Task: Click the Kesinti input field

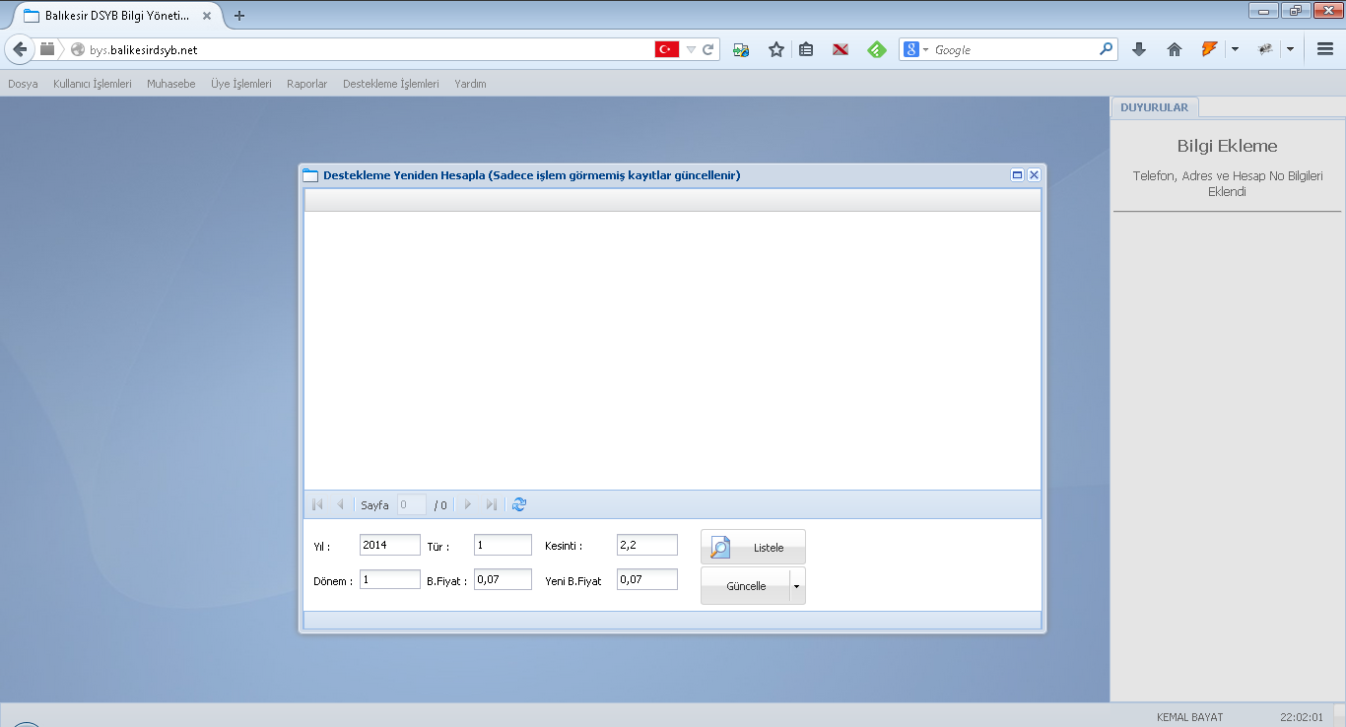Action: pyautogui.click(x=646, y=545)
